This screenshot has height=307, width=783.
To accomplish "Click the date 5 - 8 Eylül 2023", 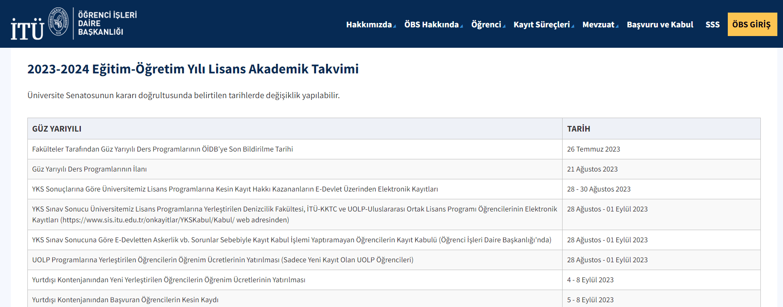I will pos(590,300).
